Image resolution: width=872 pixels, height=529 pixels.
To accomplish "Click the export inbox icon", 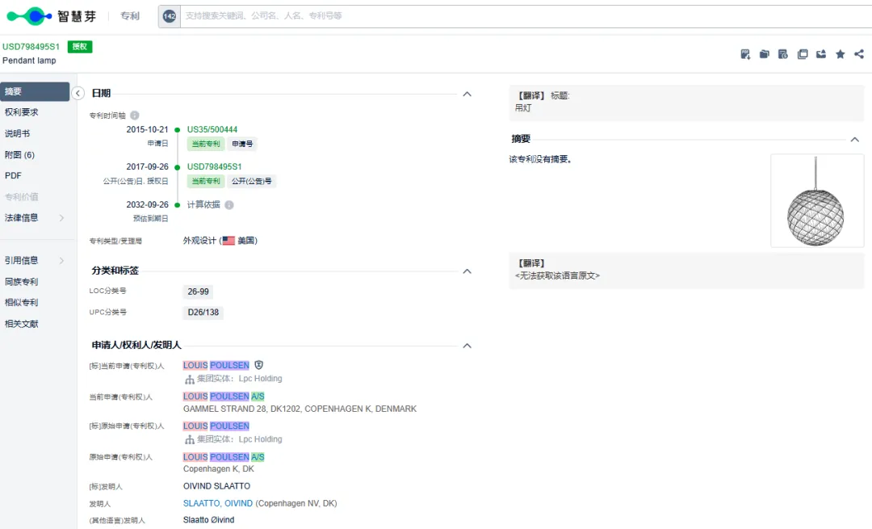I will pyautogui.click(x=821, y=54).
